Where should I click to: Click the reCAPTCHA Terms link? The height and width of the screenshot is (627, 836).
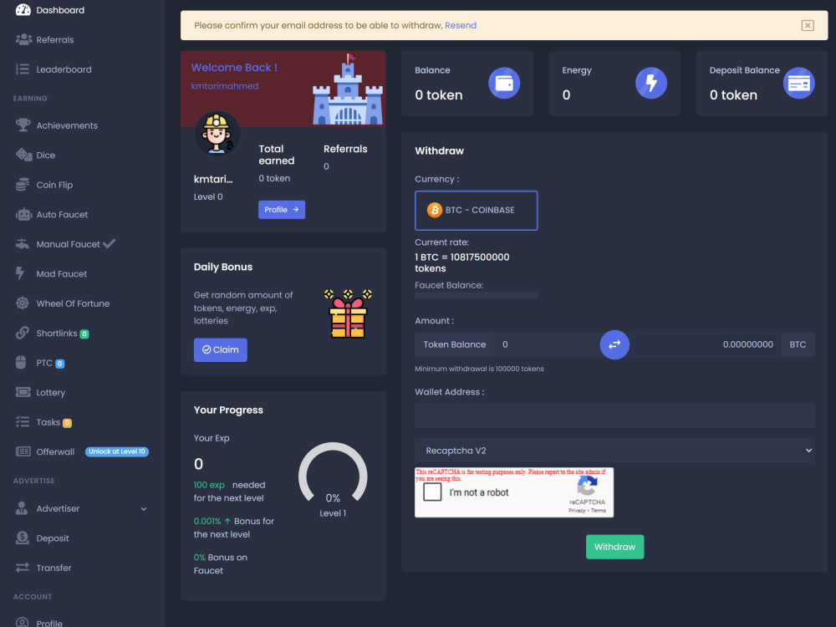coord(599,510)
